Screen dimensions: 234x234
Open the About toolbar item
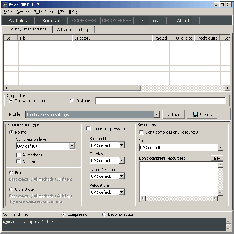pos(183,21)
